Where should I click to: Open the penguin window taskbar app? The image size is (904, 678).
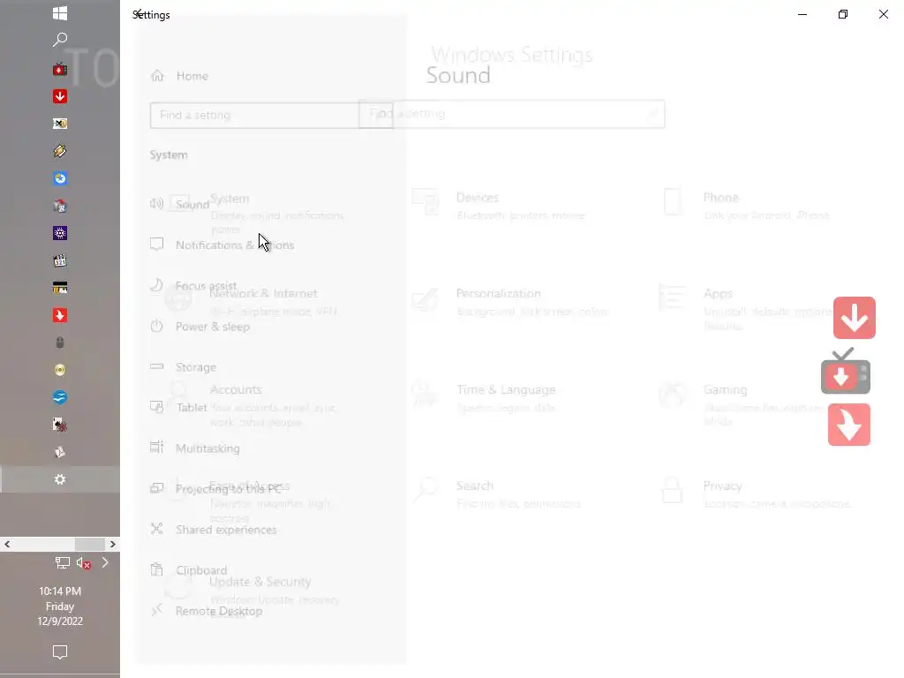tap(60, 288)
